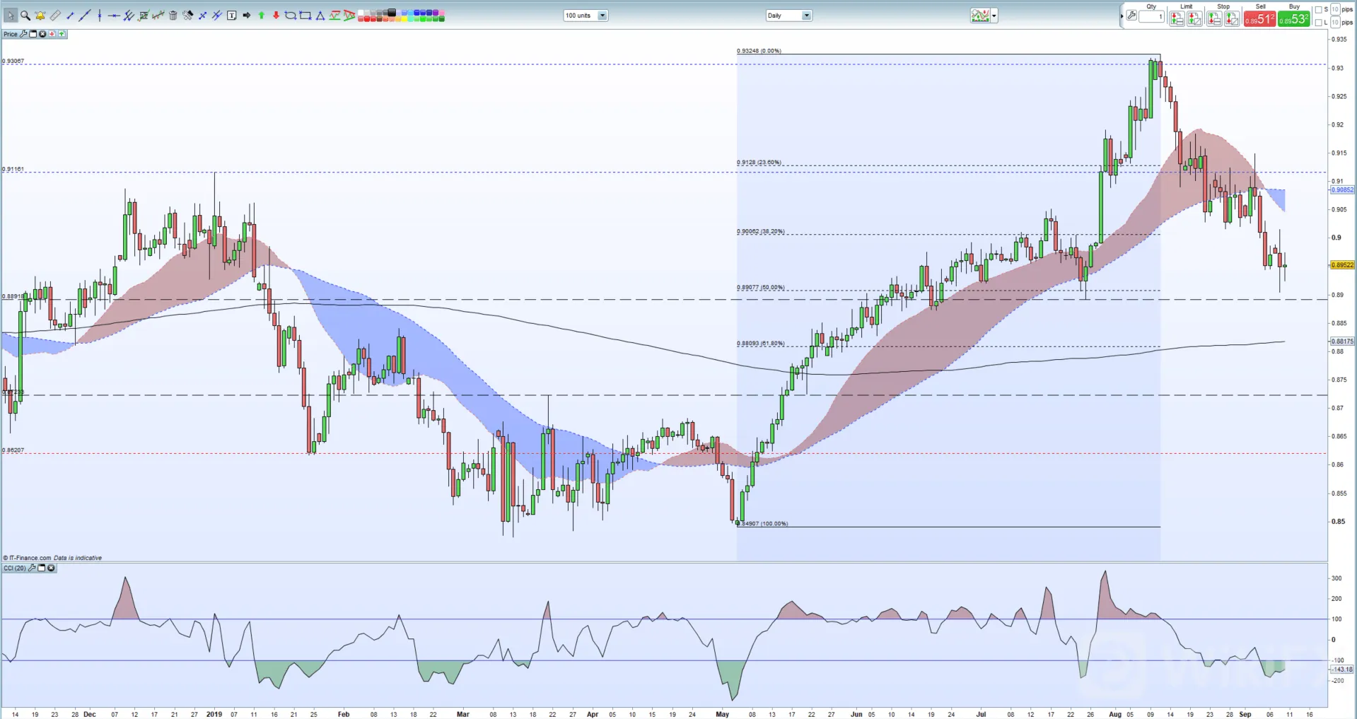
Task: Click the -143.18 CCI value tag
Action: coord(1342,669)
